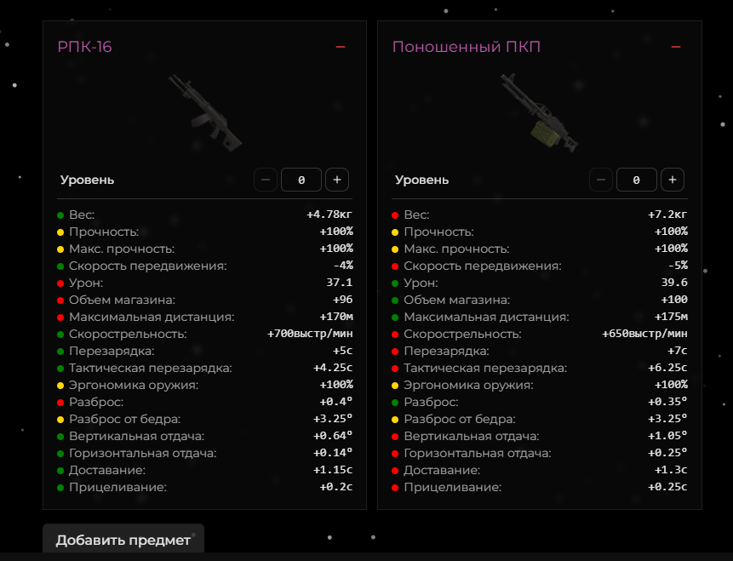The image size is (733, 561).
Task: Remove the Поношенный ПКП card with red minus
Action: (675, 47)
